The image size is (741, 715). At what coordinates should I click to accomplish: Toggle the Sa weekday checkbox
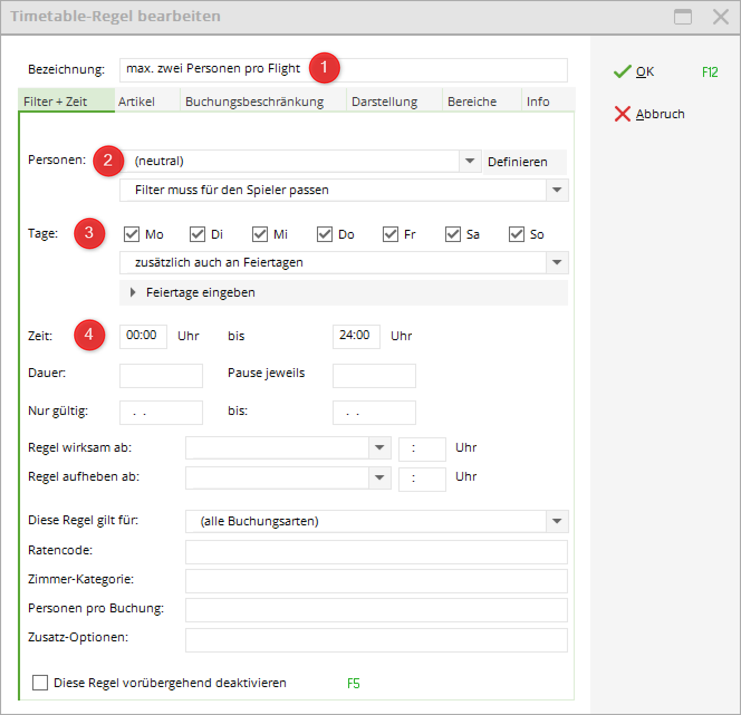[453, 234]
